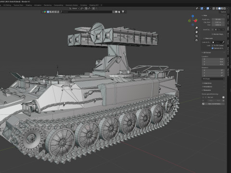Enable Lock To 3D Cursor checkbox

coord(213,46)
